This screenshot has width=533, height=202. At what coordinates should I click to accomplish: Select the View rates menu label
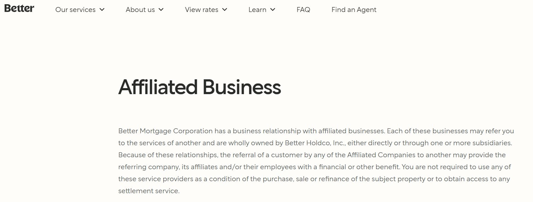[x=202, y=10]
